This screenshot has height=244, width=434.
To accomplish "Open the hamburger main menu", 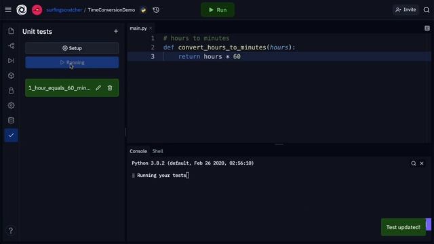I will 8,10.
